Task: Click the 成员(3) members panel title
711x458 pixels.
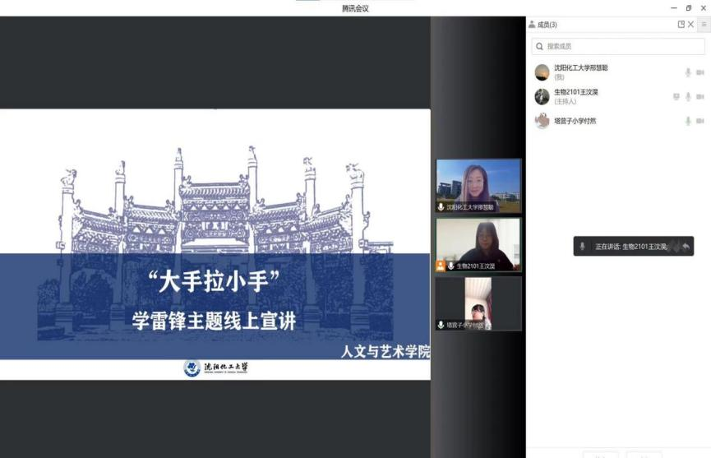Action: pos(546,25)
